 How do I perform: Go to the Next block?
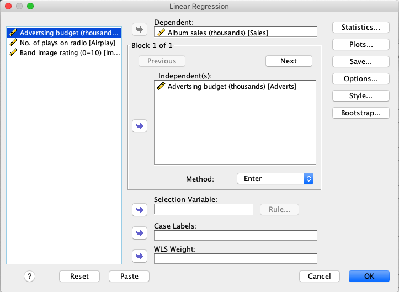289,61
